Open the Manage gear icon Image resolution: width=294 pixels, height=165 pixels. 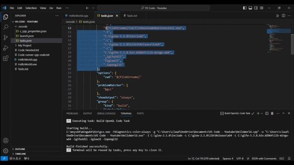coord(6,151)
